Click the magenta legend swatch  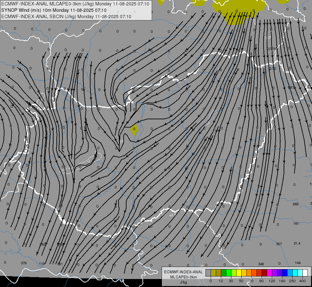click(x=269, y=273)
